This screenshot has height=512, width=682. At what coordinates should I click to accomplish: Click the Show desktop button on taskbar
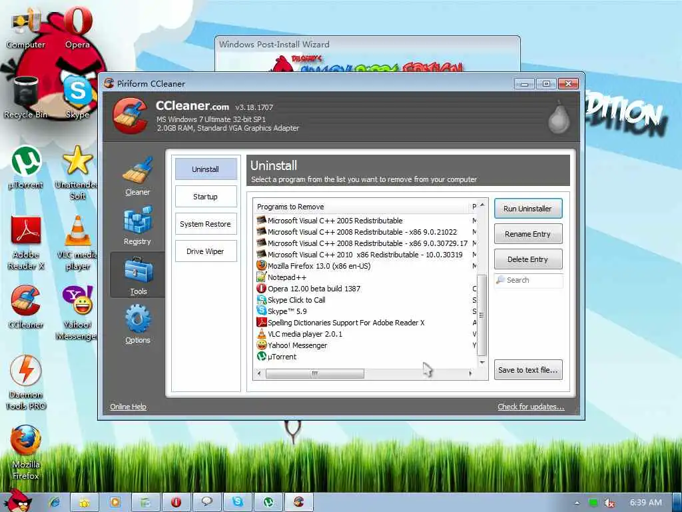click(677, 503)
